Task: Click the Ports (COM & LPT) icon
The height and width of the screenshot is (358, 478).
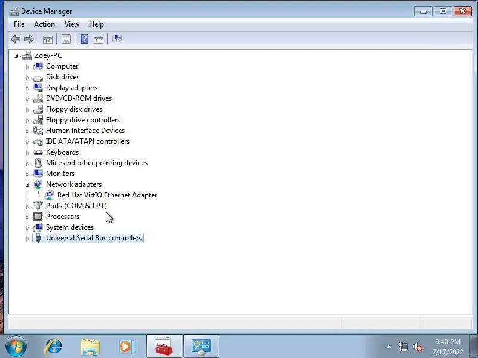Action: (38, 206)
